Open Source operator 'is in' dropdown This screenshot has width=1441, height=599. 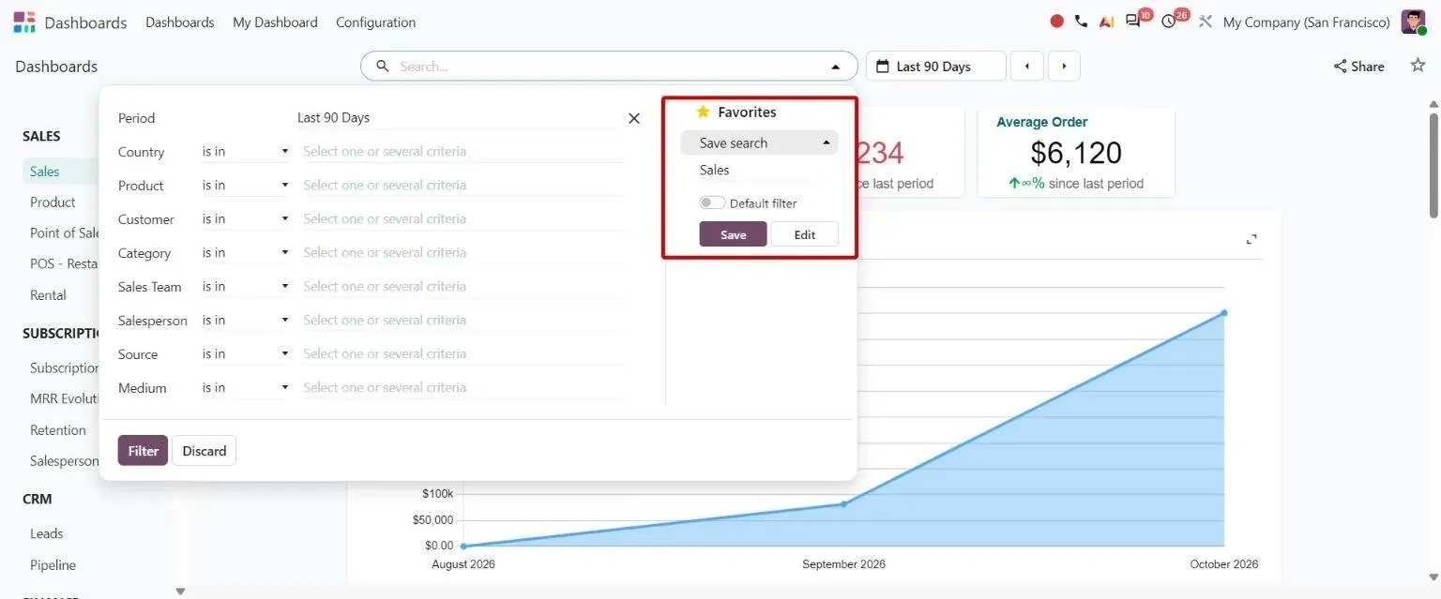(246, 353)
